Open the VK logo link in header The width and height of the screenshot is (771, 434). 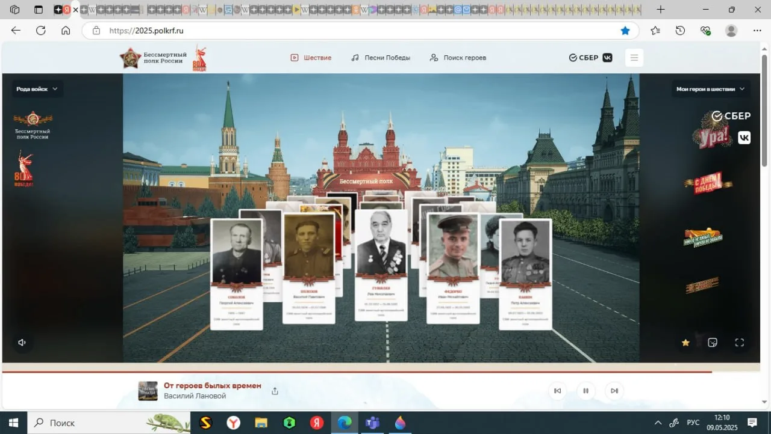(608, 58)
